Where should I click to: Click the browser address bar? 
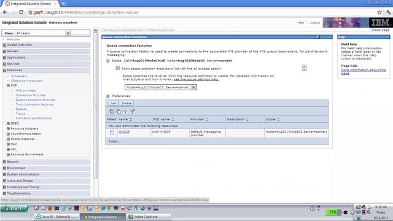201,12
